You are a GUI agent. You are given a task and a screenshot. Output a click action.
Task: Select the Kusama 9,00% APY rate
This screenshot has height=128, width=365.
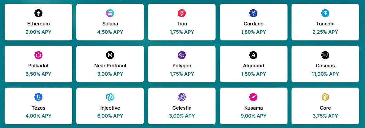click(253, 116)
